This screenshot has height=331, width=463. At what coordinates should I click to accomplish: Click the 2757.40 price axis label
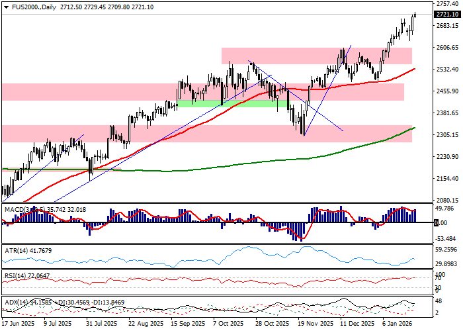pos(447,4)
